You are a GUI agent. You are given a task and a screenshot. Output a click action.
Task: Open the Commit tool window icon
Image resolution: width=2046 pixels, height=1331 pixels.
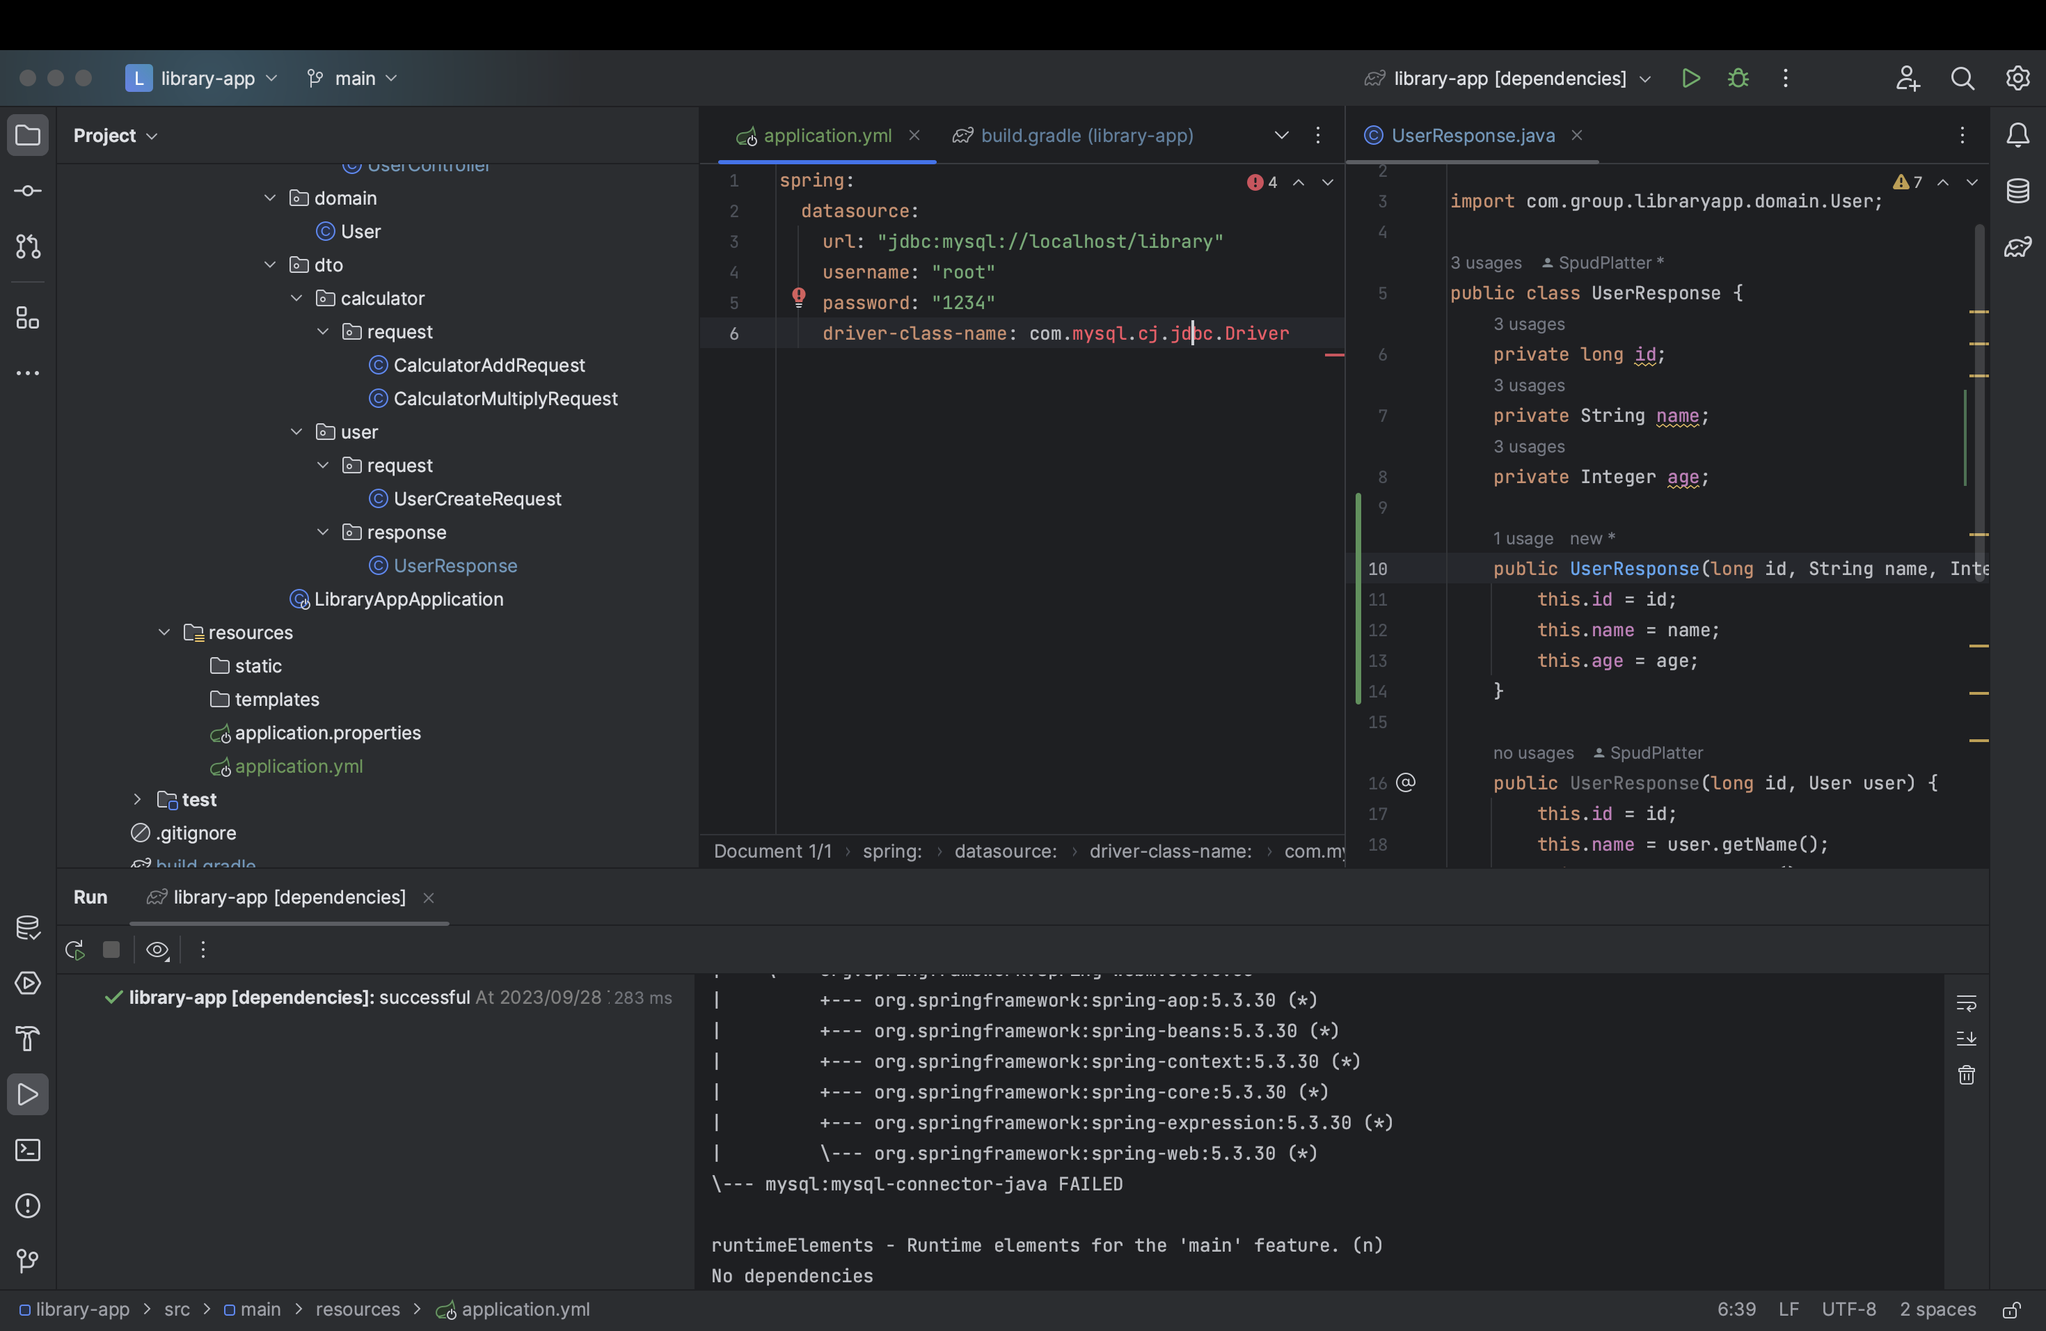click(28, 191)
